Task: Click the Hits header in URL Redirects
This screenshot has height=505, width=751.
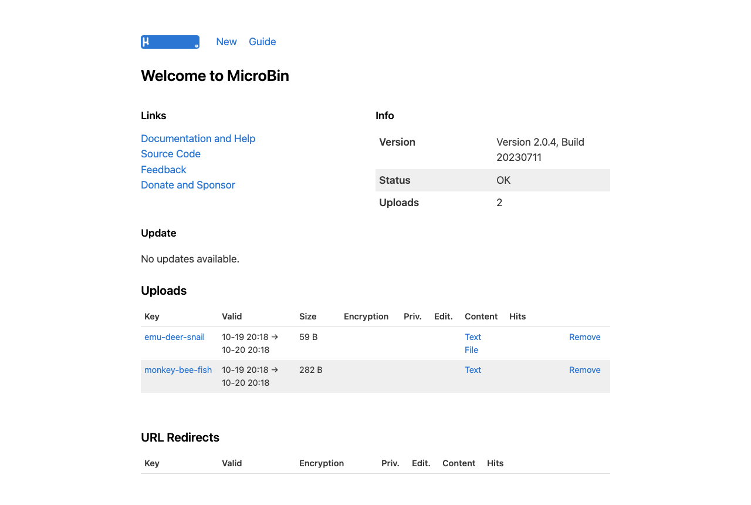Action: pyautogui.click(x=495, y=463)
